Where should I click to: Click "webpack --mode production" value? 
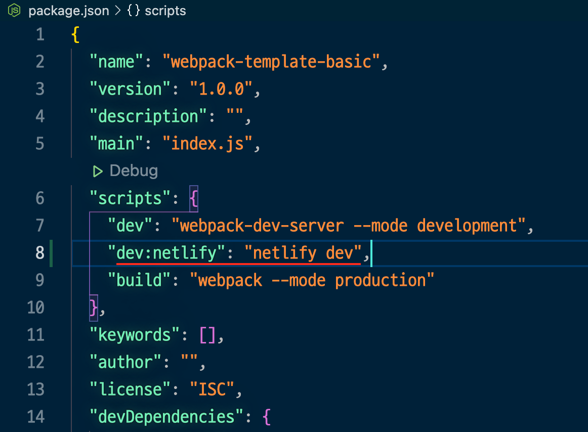(312, 281)
